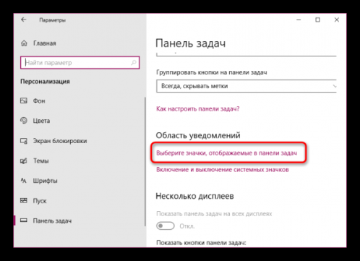Viewport: 360px width, 261px height.
Task: Minimize the Параметры window
Action: tap(299, 20)
